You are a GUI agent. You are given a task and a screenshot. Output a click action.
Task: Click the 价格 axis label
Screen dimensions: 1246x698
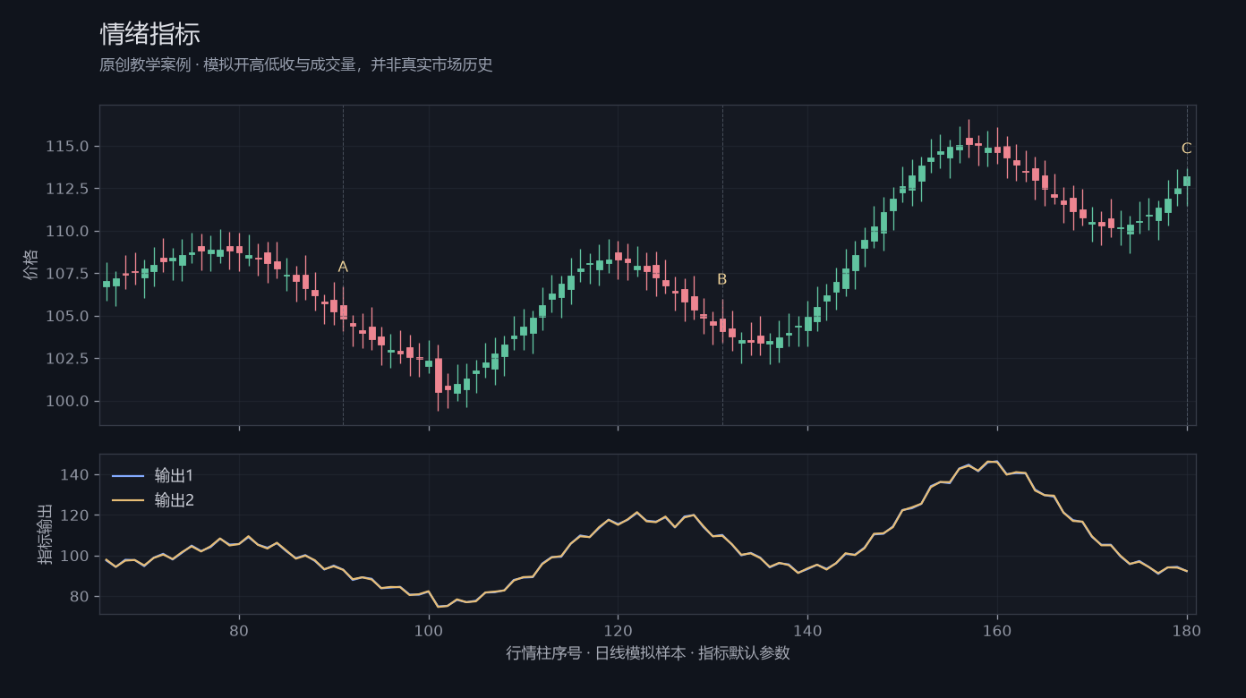click(32, 265)
